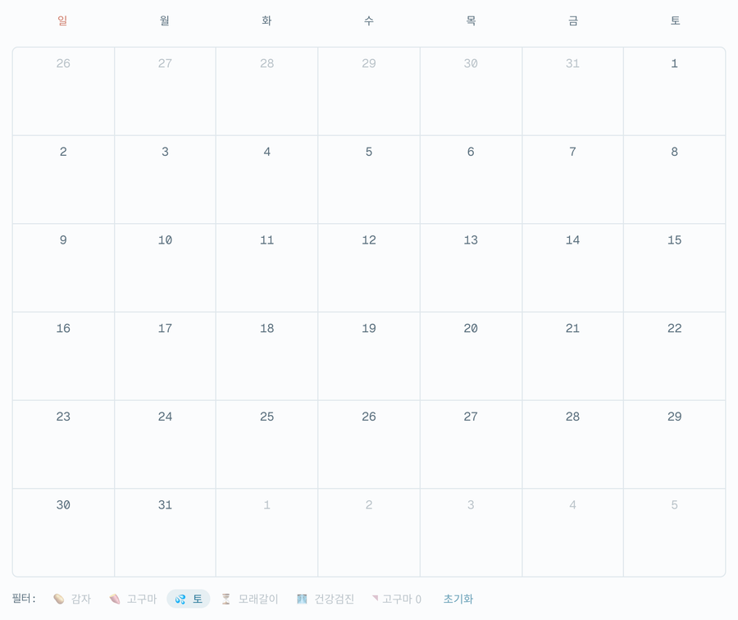
Task: Choose day 9 in the calendar
Action: coord(63,268)
